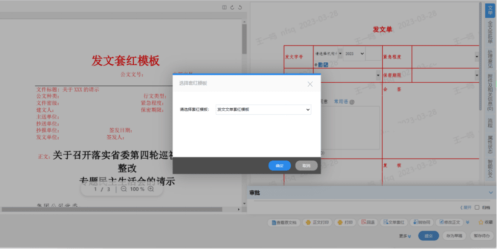Click the 暂存待办 button
This screenshot has height=249, width=497.
pos(482,236)
